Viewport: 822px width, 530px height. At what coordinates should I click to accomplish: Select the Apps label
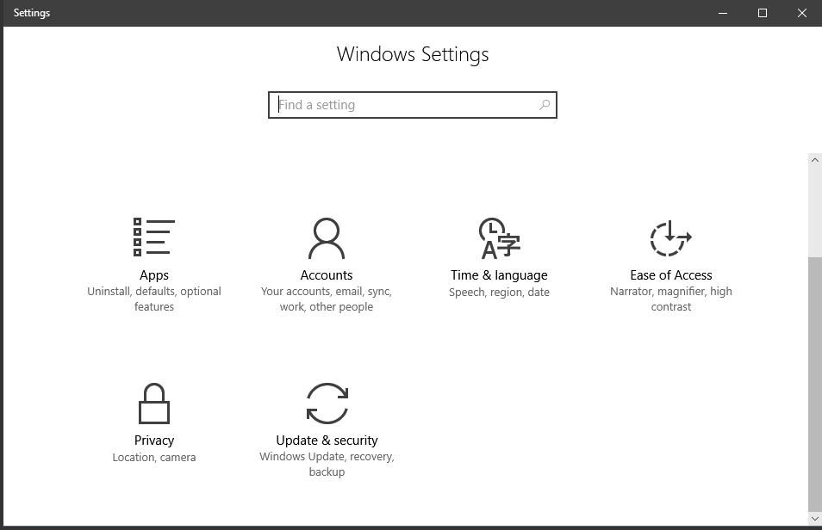(x=154, y=275)
